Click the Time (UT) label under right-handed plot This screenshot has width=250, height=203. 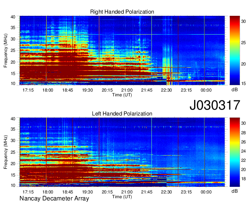(x=122, y=95)
